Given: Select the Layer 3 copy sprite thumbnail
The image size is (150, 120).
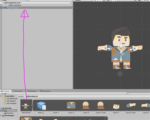Looking at the screenshot, I should [101, 105].
